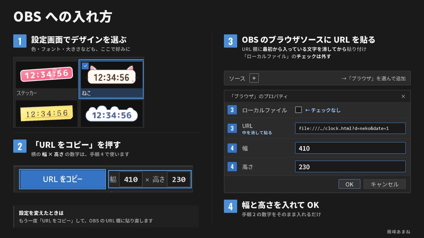This screenshot has height=238, width=424.
Task: Click the キャンセル button
Action: [x=385, y=184]
